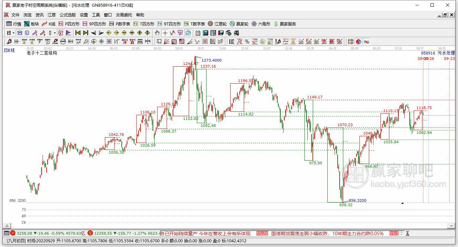Image resolution: width=458 pixels, height=247 pixels.
Task: Jump to last bar icon
Action: tap(86, 33)
